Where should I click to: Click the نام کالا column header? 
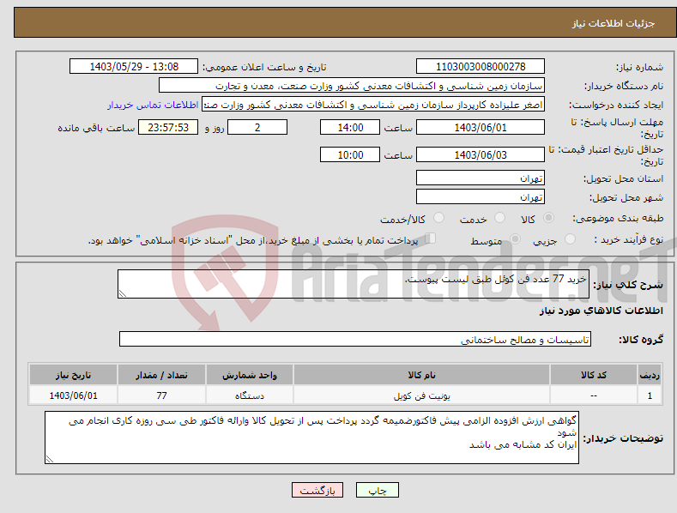coord(421,375)
